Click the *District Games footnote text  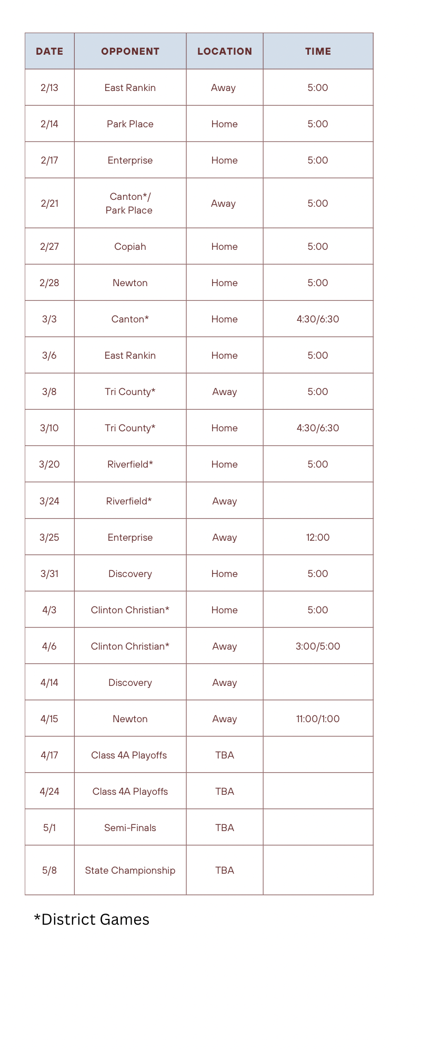coord(92,919)
